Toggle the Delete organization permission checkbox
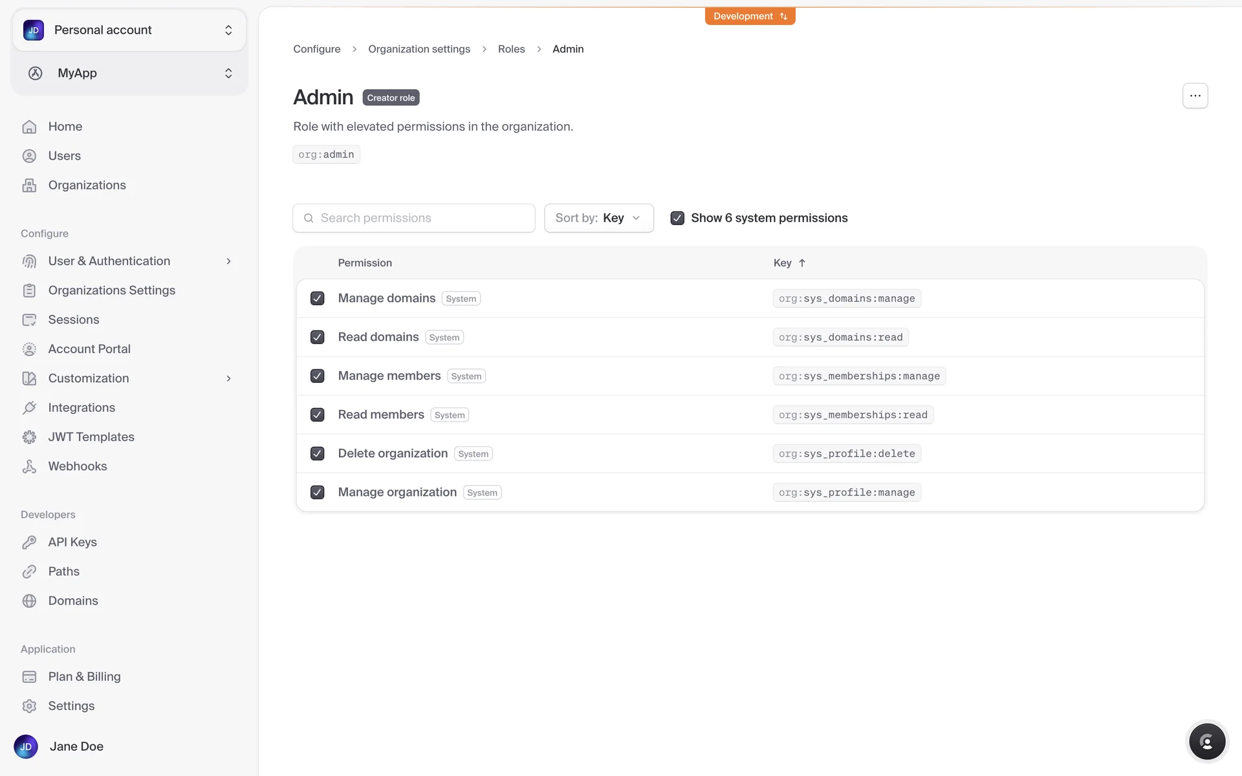Viewport: 1242px width, 776px height. 317,453
